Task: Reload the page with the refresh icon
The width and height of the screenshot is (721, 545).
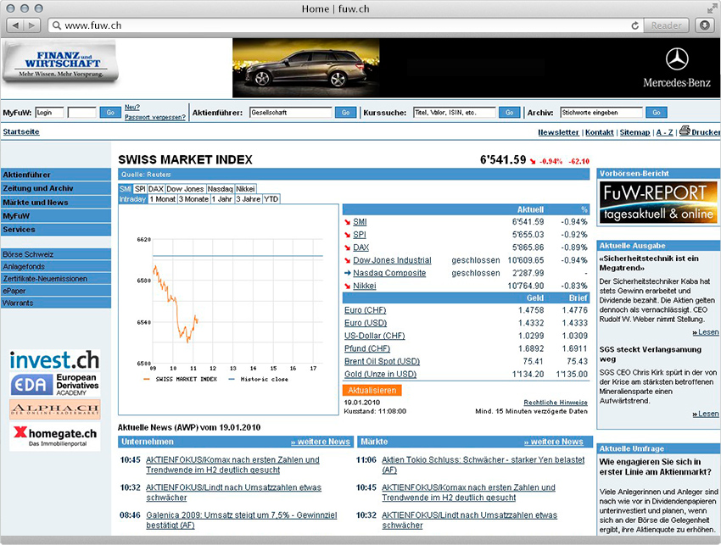Action: tap(635, 25)
